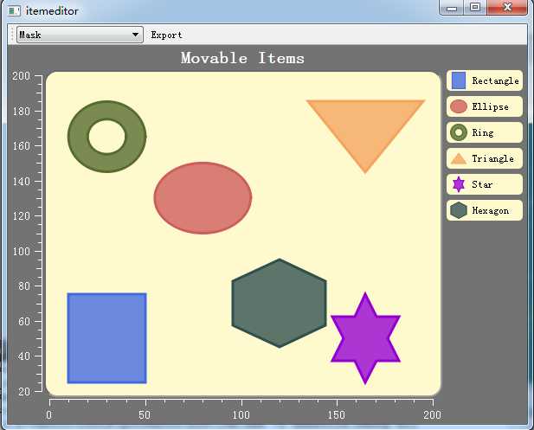Click the 100 label on the vertical axis
534x430 pixels.
pos(21,252)
